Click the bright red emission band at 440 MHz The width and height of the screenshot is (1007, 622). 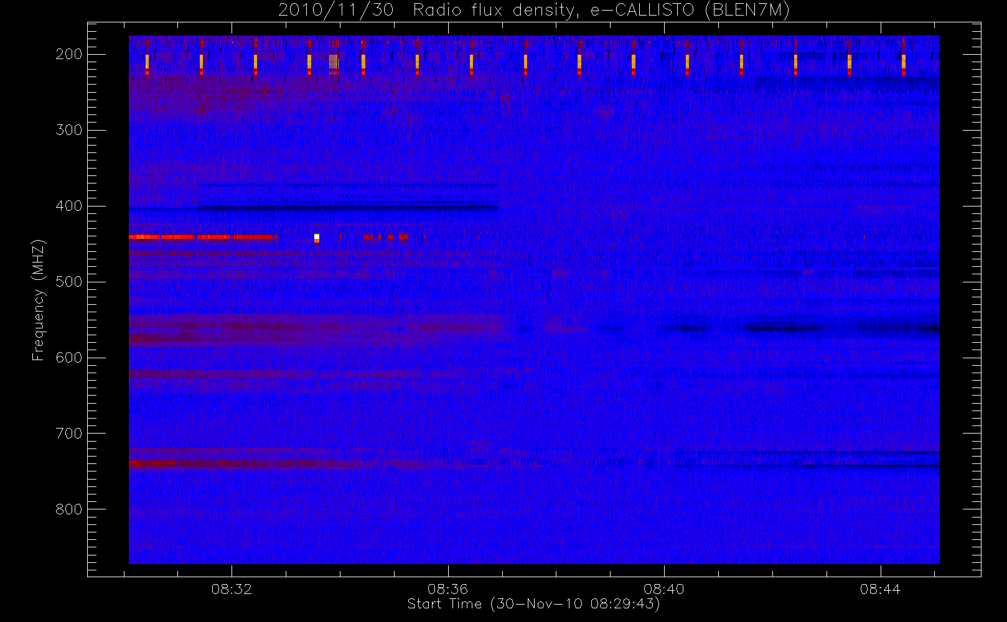[x=201, y=237]
